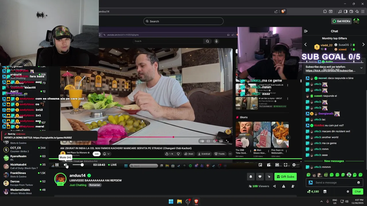Share the stream via share icon
Image resolution: width=367 pixels, height=206 pixels.
[274, 186]
